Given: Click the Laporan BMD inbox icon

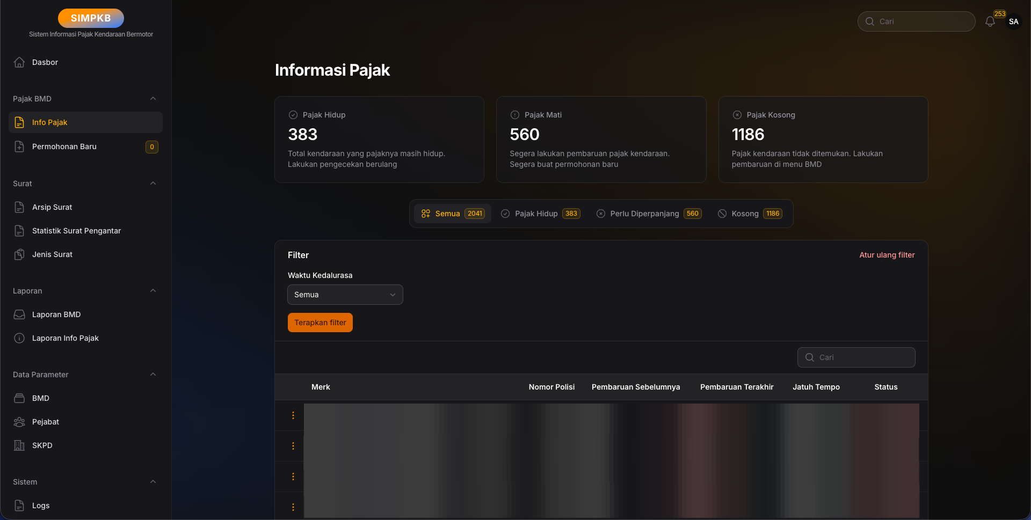Looking at the screenshot, I should 19,314.
